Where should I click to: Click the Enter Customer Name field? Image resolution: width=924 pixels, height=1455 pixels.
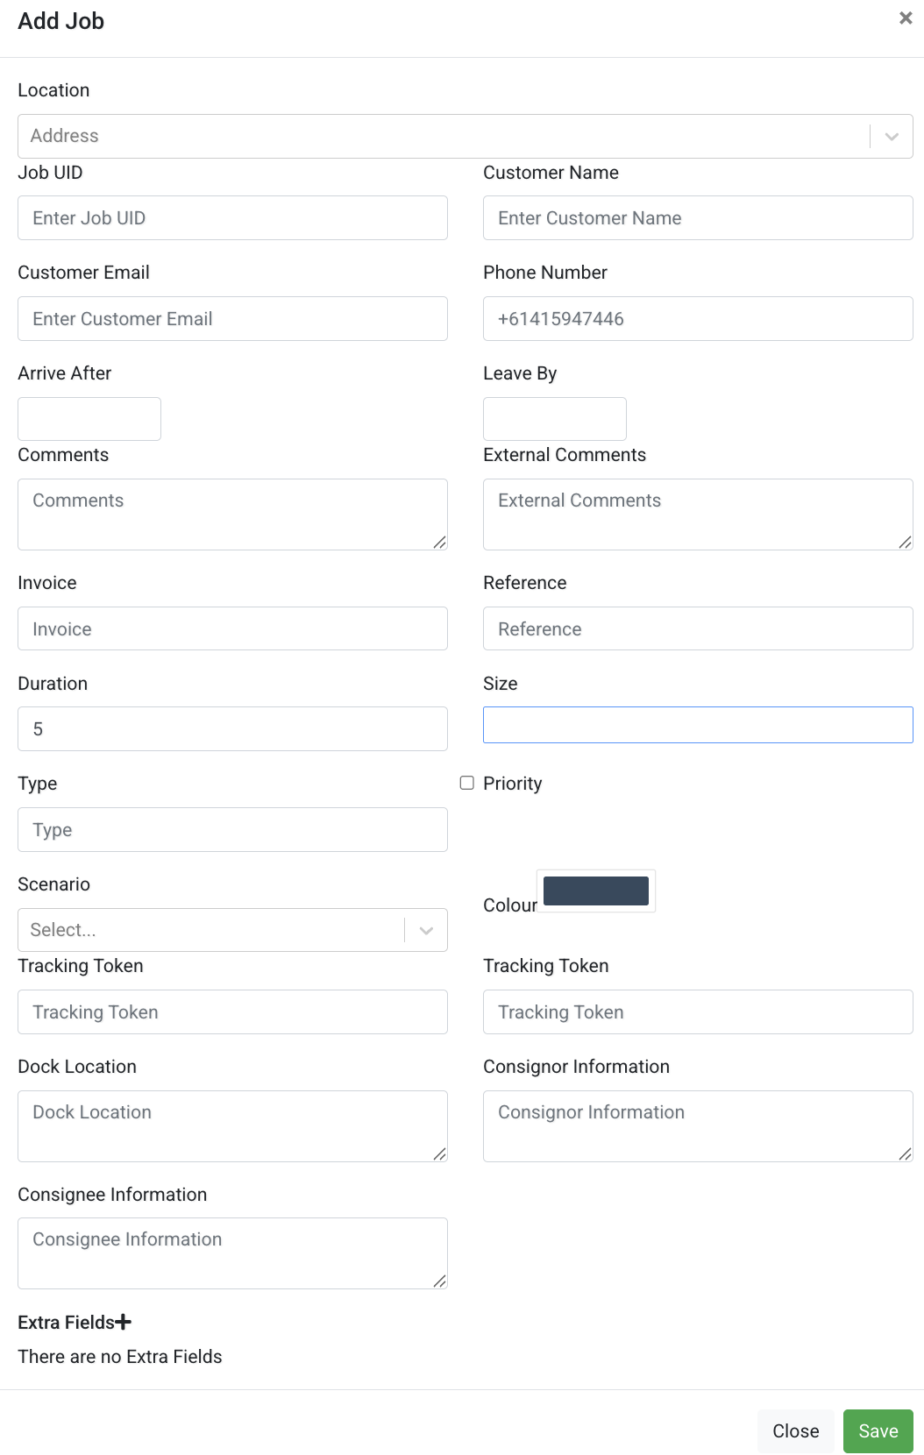697,217
